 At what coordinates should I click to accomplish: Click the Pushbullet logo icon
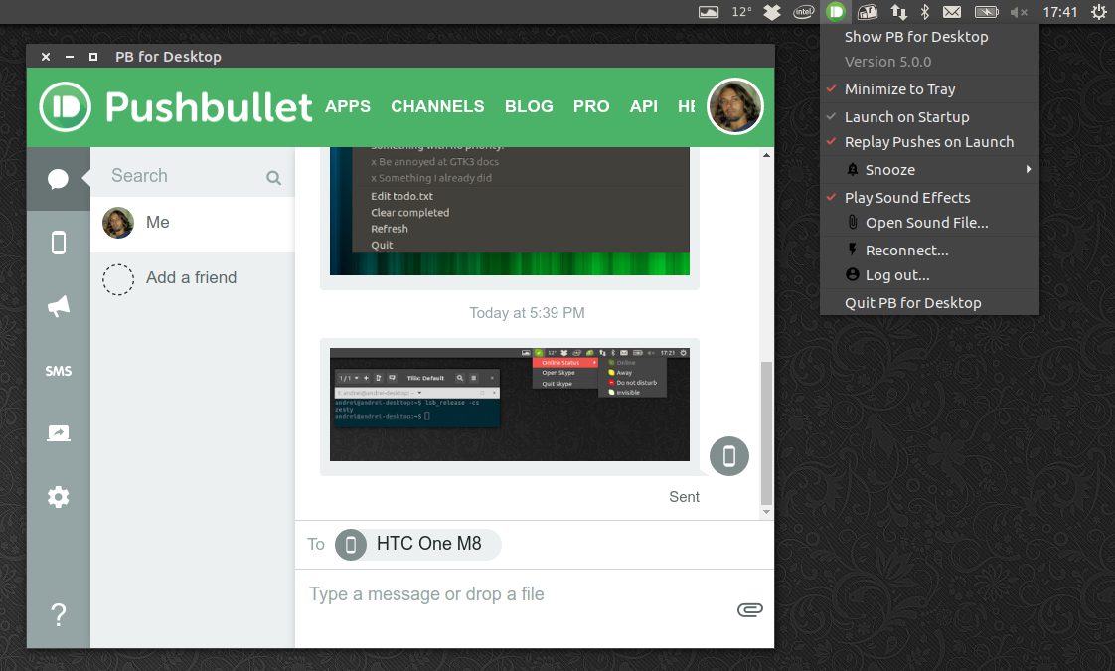click(66, 106)
